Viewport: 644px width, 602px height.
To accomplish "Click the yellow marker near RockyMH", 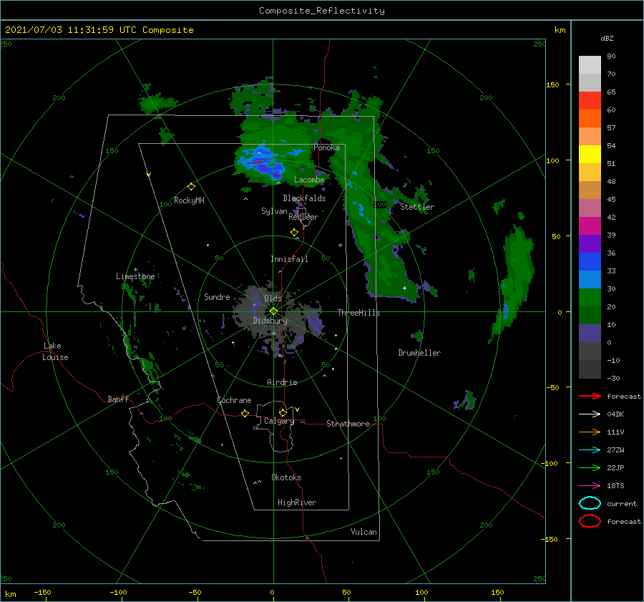I will tap(191, 187).
